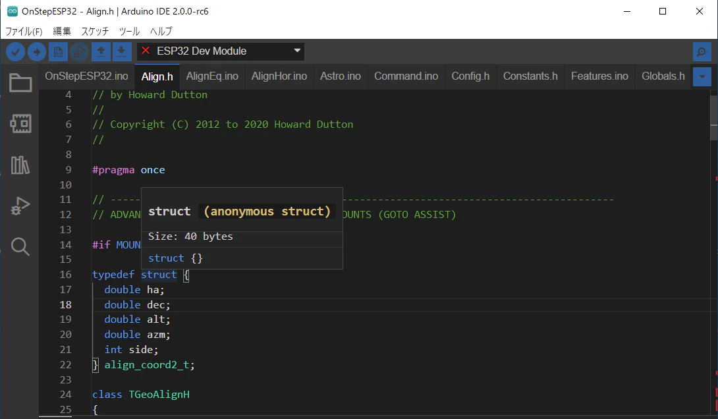Minimize the Arduino IDE window
The height and width of the screenshot is (419, 718).
[627, 11]
